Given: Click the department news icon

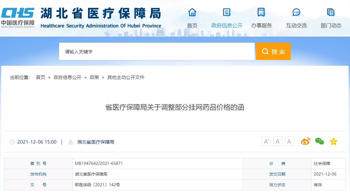Looking at the screenshot, I should (331, 12).
